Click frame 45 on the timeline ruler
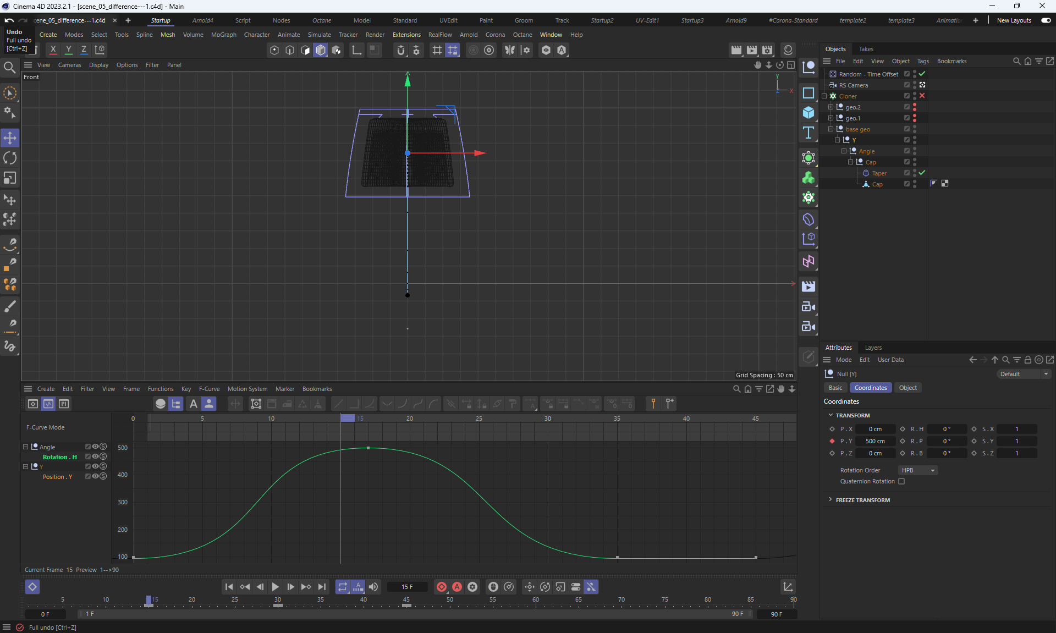This screenshot has height=633, width=1056. 406,601
